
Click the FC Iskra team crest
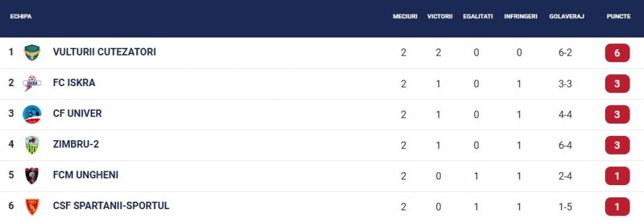click(x=32, y=83)
